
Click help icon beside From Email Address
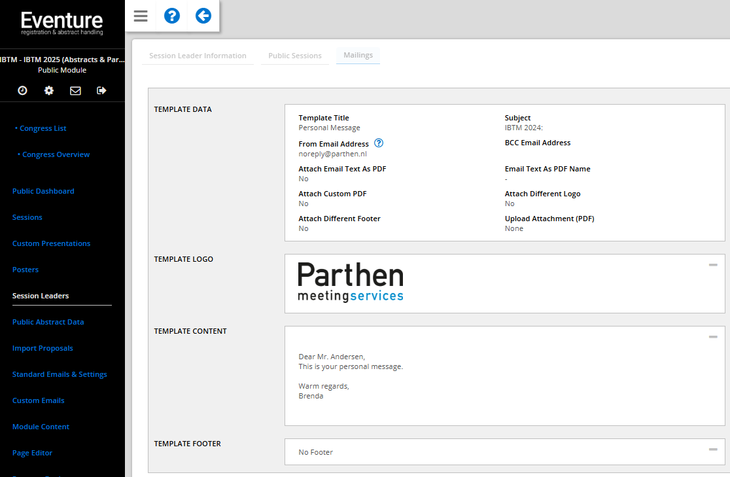tap(379, 143)
